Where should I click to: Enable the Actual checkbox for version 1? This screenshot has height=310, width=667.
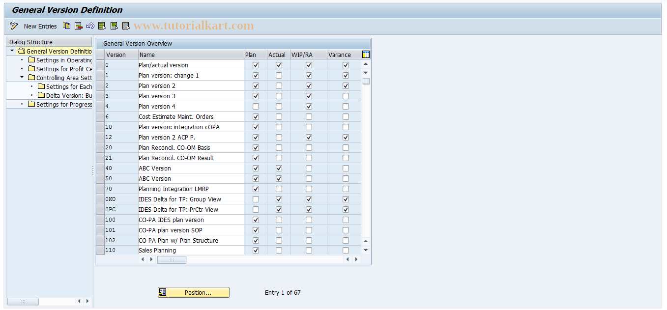tap(279, 75)
